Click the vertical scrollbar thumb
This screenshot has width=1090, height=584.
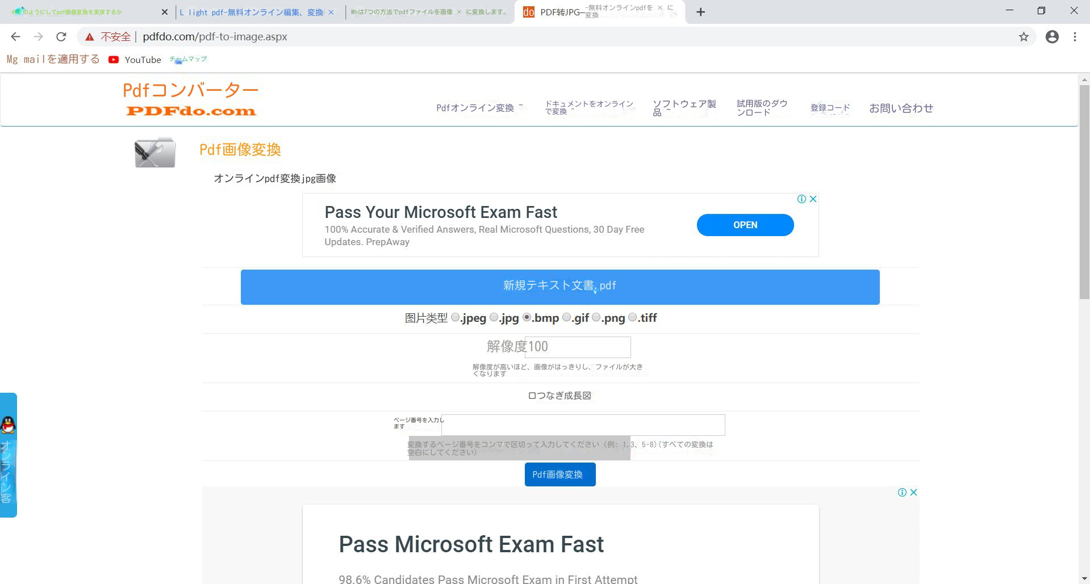pos(1084,192)
